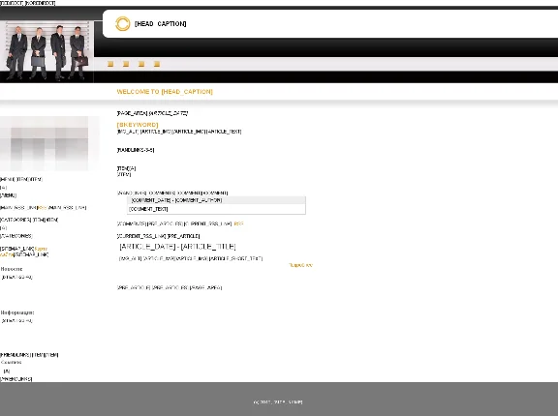Viewport: 558px width, 416px height.
Task: Click the [COMMENT_TEXT] comment body box
Action: [x=216, y=209]
